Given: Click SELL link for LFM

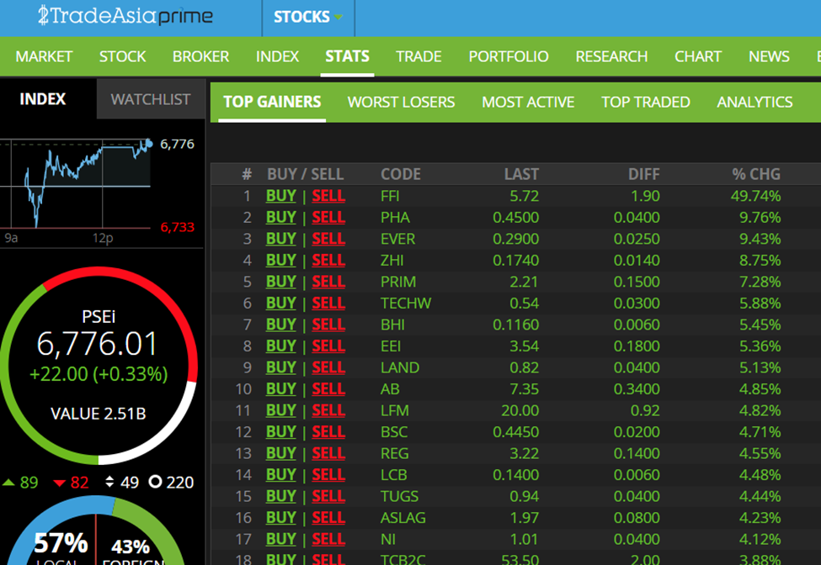Looking at the screenshot, I should coord(328,410).
